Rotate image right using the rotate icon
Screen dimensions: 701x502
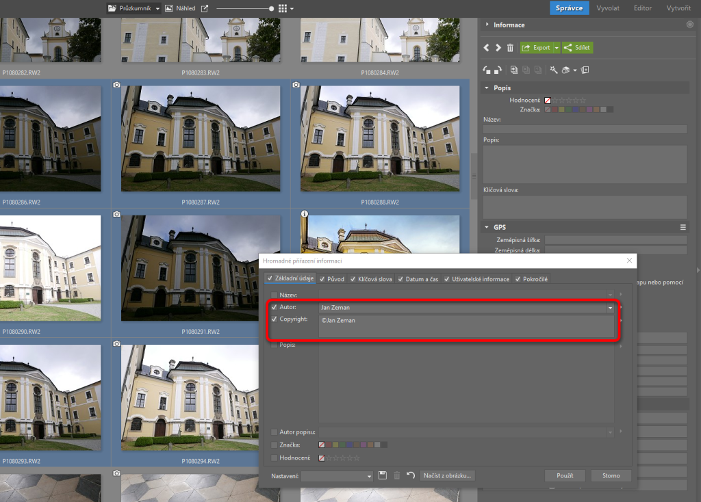click(498, 70)
